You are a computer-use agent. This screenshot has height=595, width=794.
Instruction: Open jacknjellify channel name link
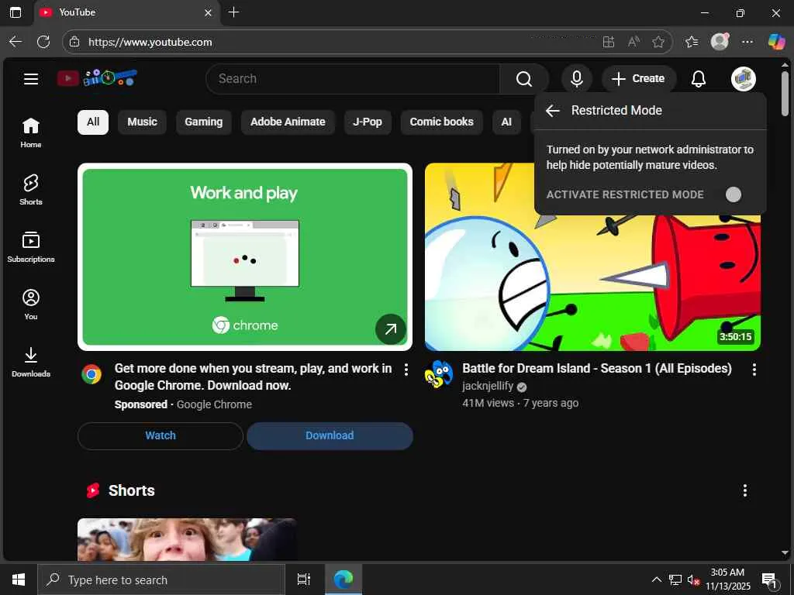488,386
